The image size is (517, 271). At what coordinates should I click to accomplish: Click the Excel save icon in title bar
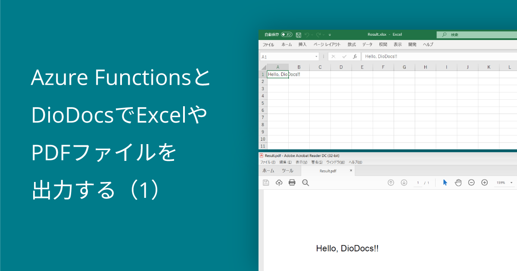(299, 35)
